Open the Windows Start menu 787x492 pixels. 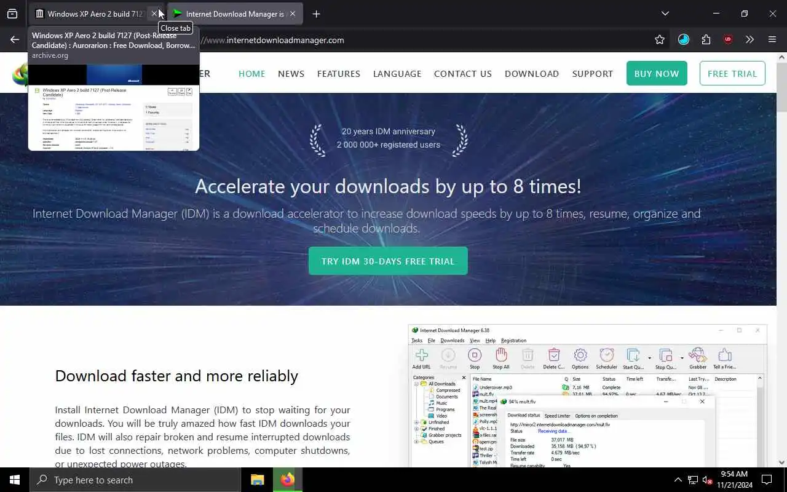[x=15, y=480]
